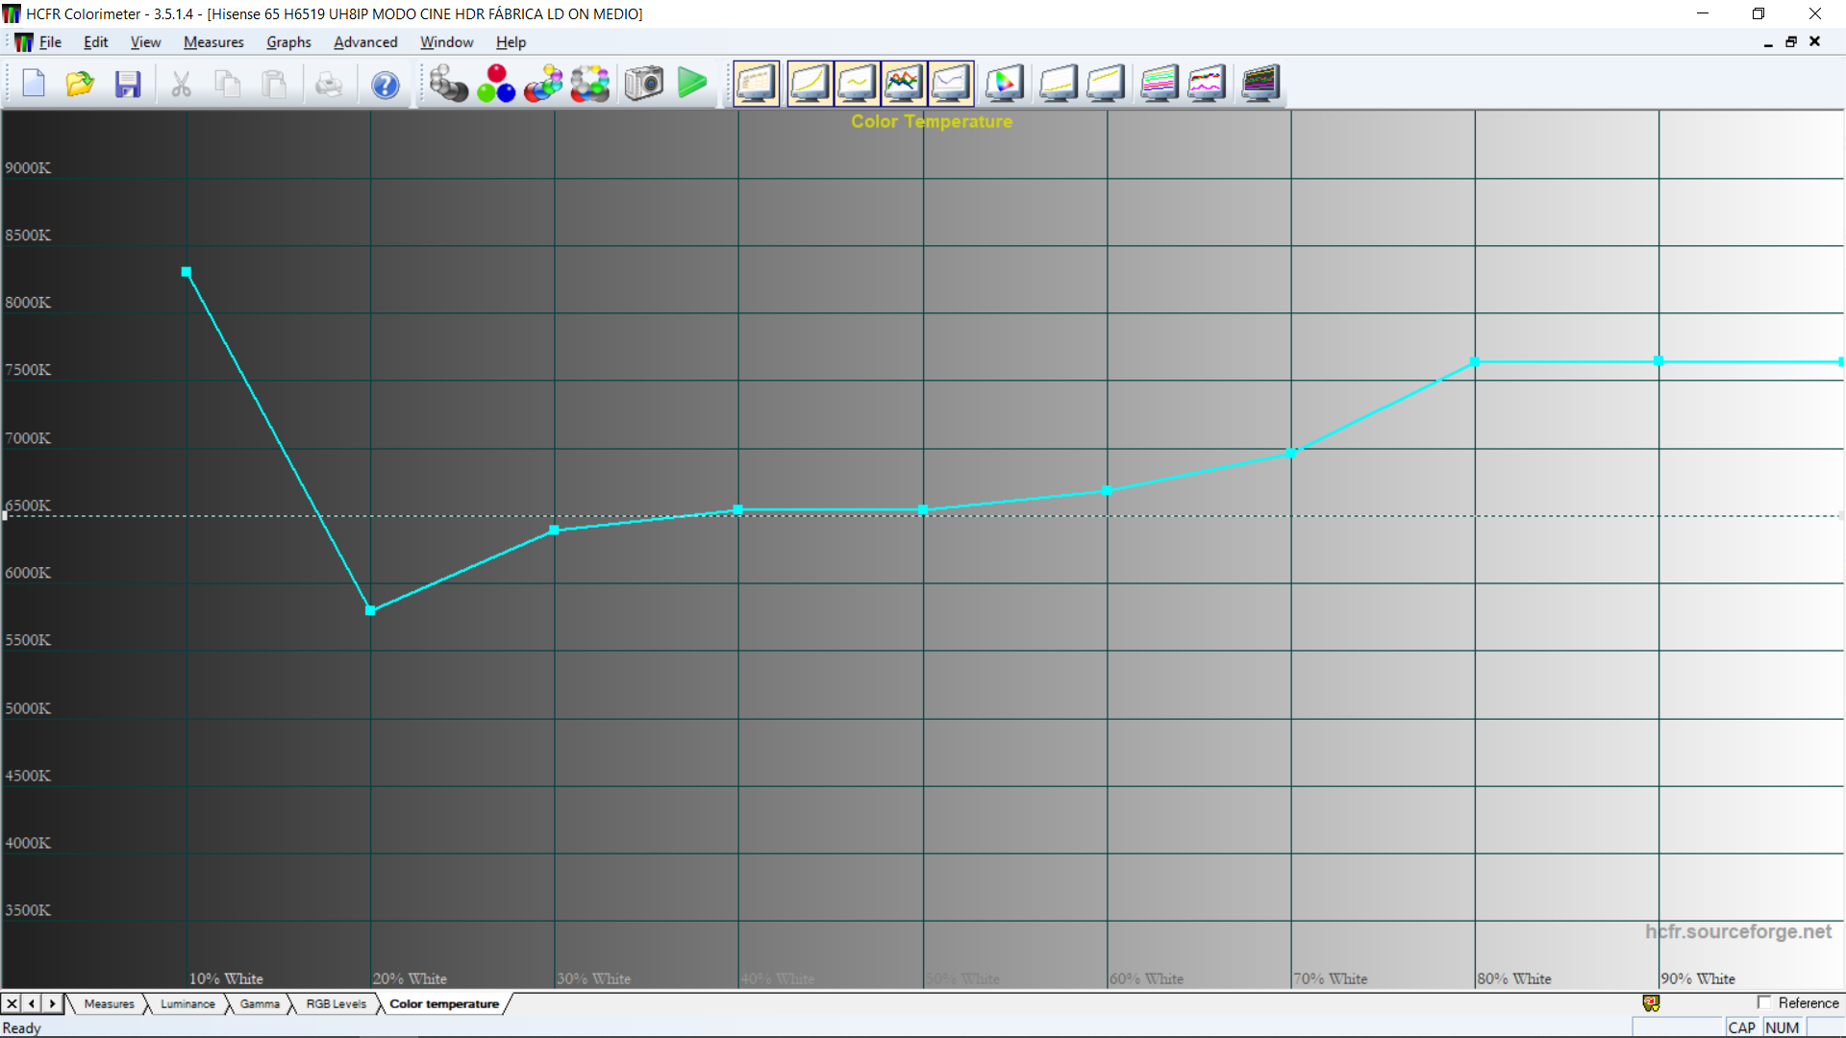Image resolution: width=1846 pixels, height=1038 pixels.
Task: Switch to the Gamma tab
Action: click(x=260, y=1003)
